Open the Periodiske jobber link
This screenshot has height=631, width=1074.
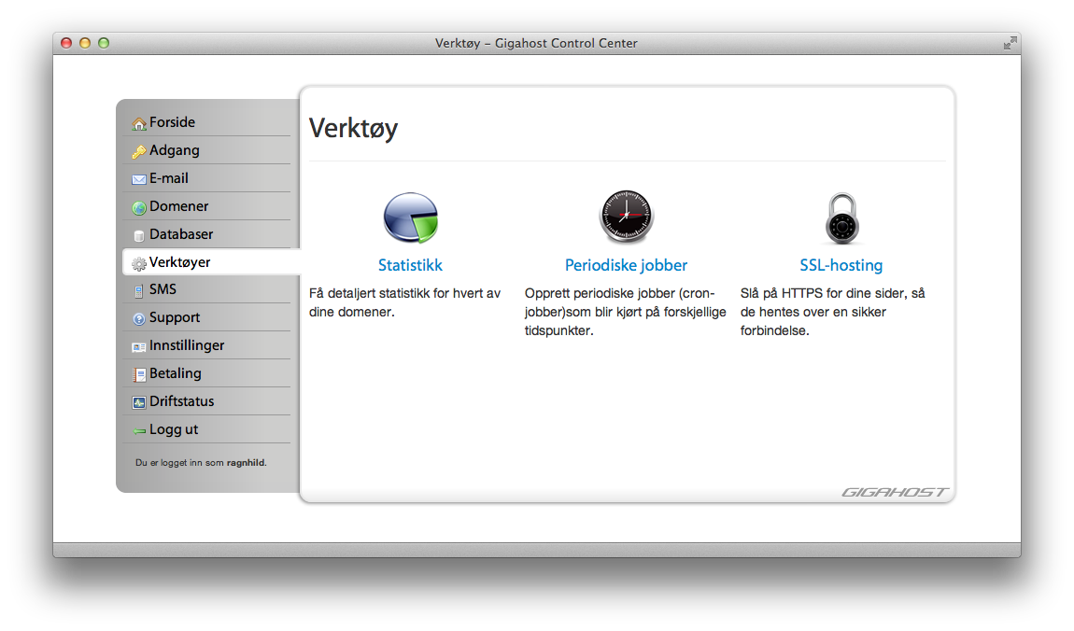coord(626,265)
